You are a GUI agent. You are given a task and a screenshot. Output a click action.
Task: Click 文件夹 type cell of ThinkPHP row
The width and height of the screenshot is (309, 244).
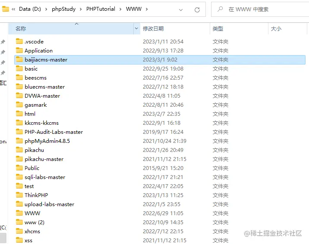[x=221, y=195]
